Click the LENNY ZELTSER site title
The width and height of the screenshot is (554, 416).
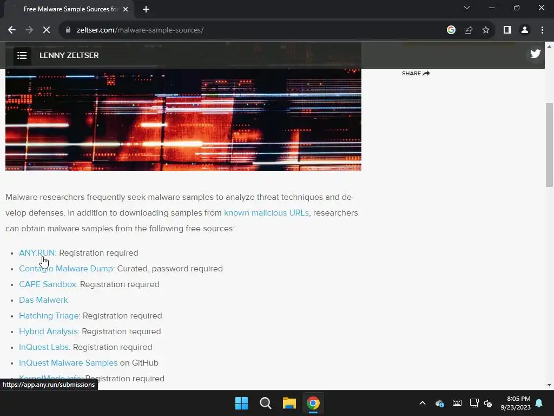click(69, 55)
